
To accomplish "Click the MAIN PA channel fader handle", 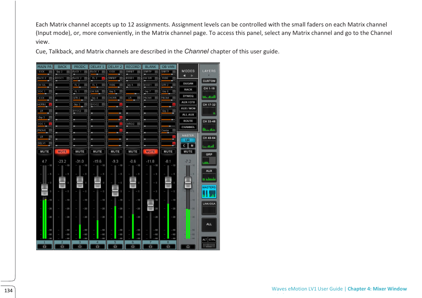I will [44, 190].
